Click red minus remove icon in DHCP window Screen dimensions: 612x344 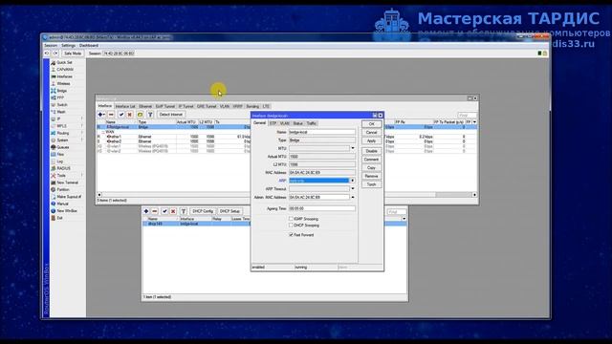(x=155, y=211)
